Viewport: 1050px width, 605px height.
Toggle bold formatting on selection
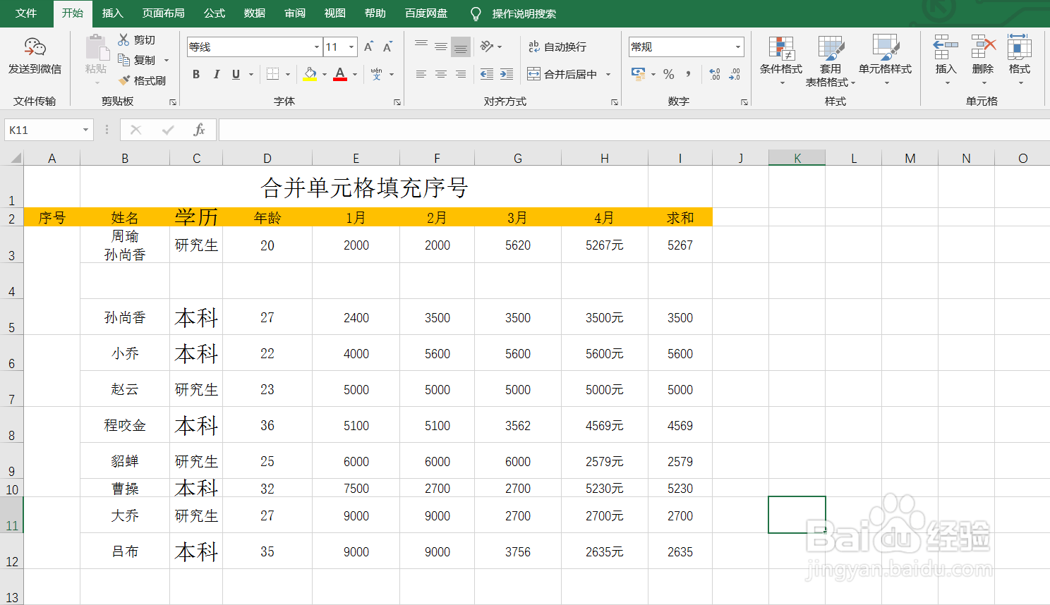(x=195, y=74)
